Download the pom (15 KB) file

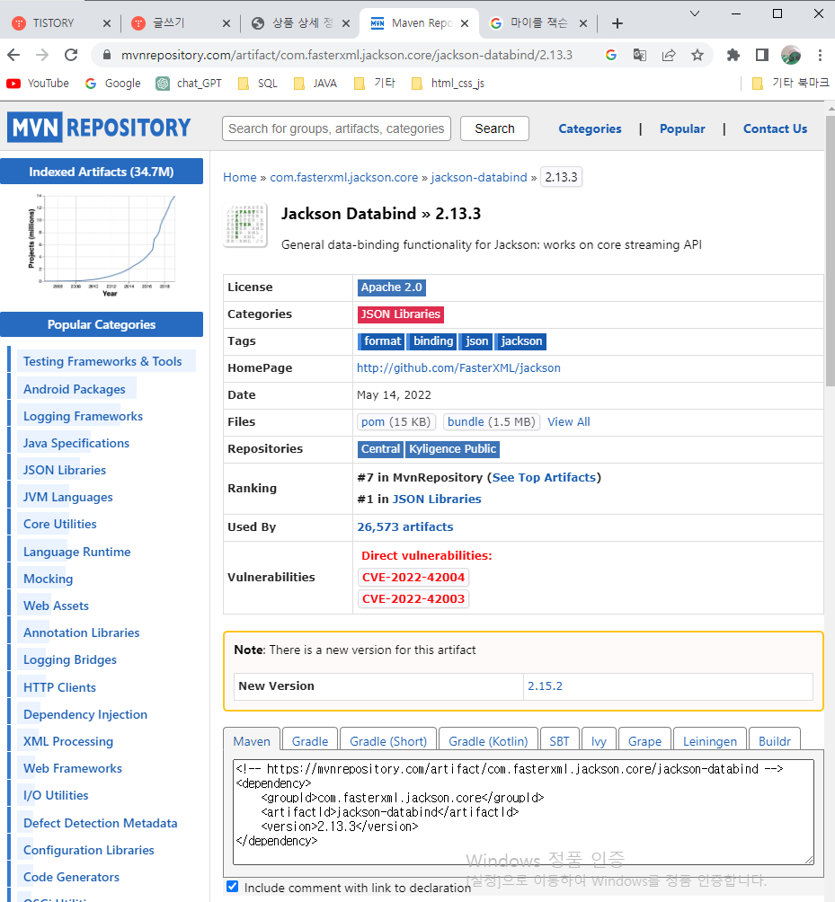395,421
